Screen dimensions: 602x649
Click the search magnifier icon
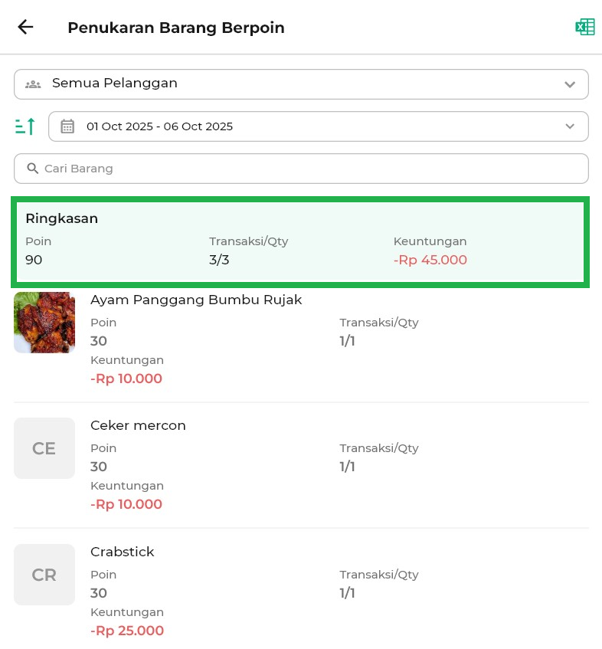point(33,169)
